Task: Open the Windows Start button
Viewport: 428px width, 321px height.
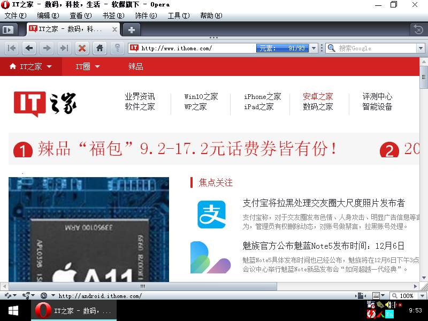Action: click(13, 311)
